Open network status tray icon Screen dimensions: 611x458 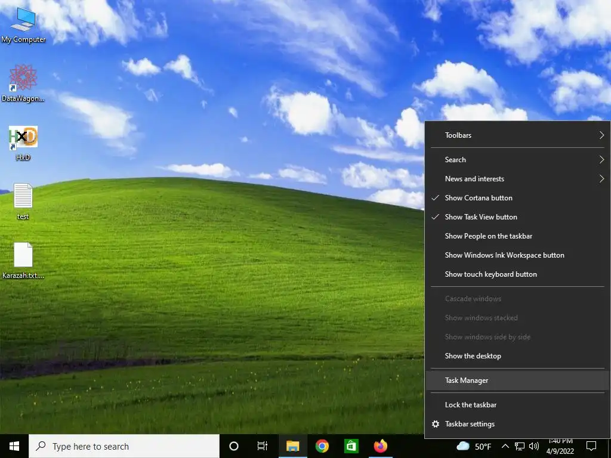click(x=520, y=446)
